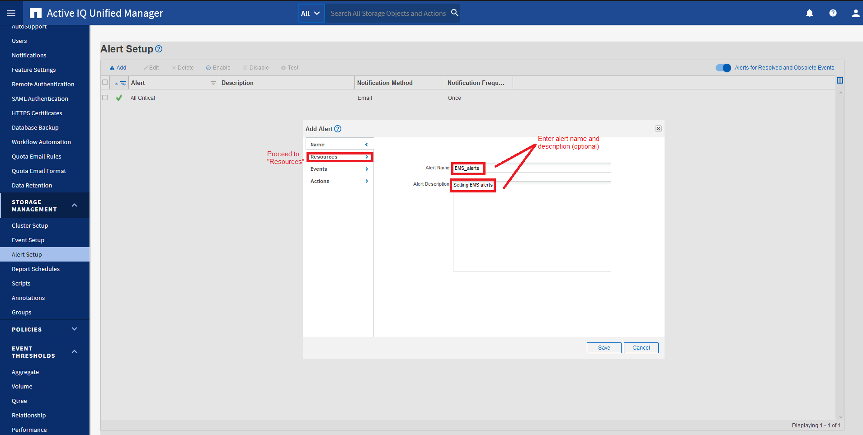Image resolution: width=863 pixels, height=435 pixels.
Task: Click Test in alert toolbar
Action: click(x=290, y=68)
